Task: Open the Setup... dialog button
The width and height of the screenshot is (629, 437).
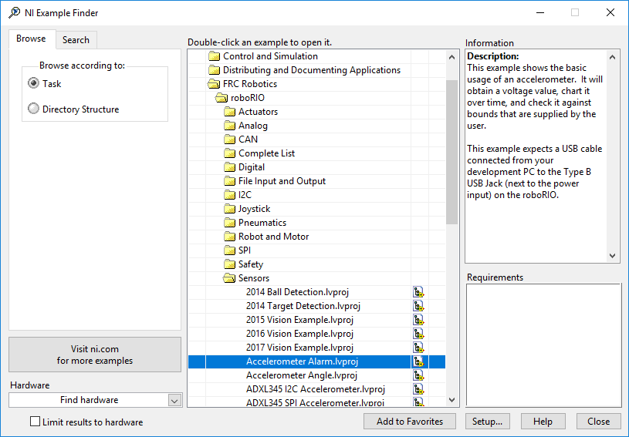Action: click(x=488, y=422)
